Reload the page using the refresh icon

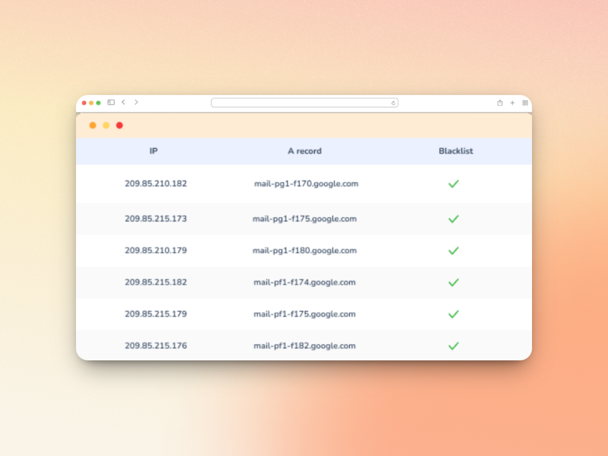[x=393, y=103]
